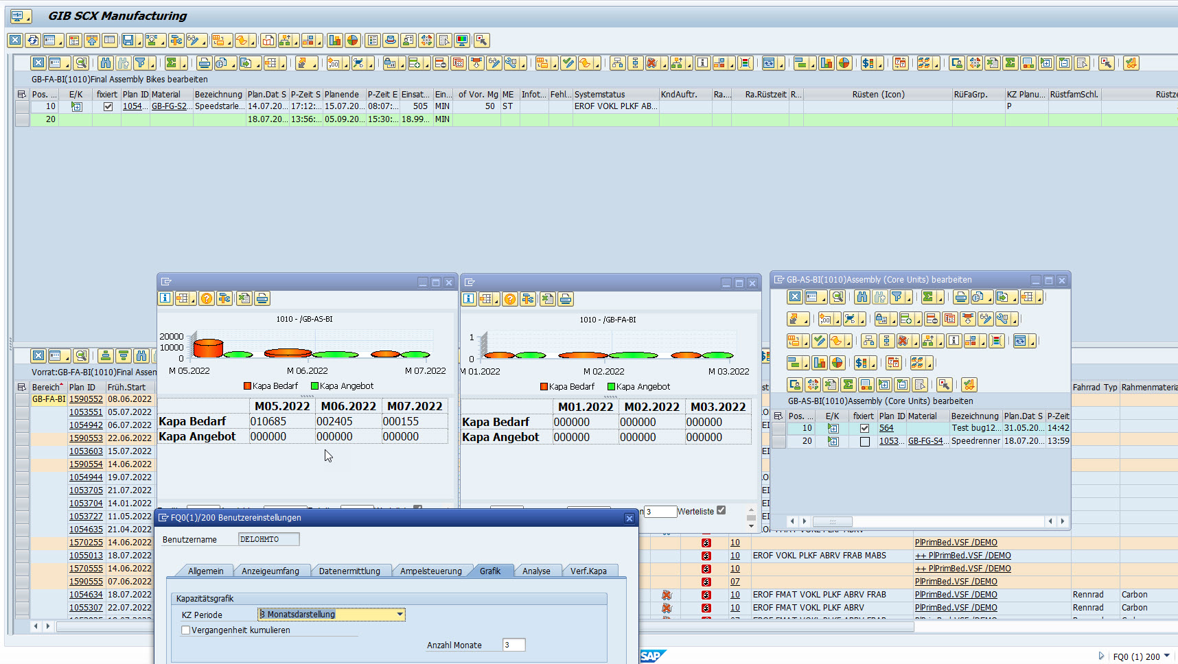This screenshot has width=1178, height=664.
Task: Switch to the Ampelsteuerung tab
Action: click(x=430, y=571)
